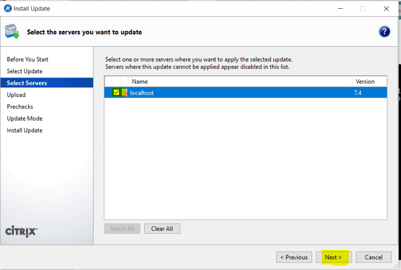Sort servers by the Name column header
Screen dimensions: 401x270
(x=140, y=81)
